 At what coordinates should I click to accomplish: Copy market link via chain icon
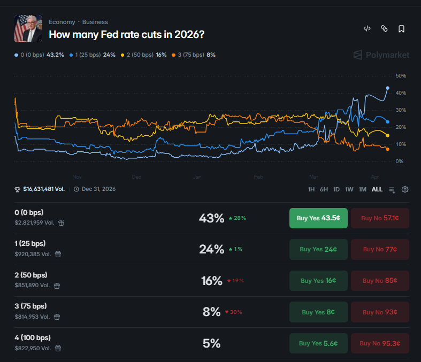(x=384, y=29)
